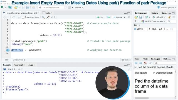Click the Help pane horizontal scrollbar
178x100 pixels.
[x=142, y=98]
